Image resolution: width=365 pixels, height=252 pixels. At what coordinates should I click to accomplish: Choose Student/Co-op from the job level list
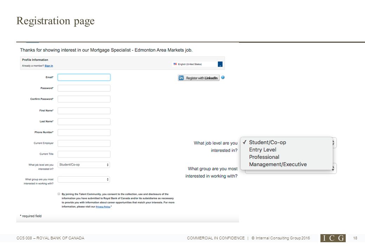click(x=267, y=142)
